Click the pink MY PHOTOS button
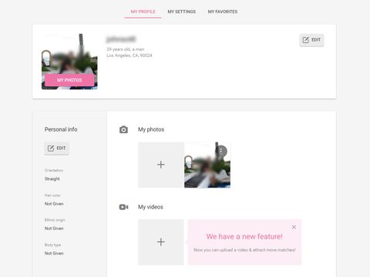 (69, 80)
